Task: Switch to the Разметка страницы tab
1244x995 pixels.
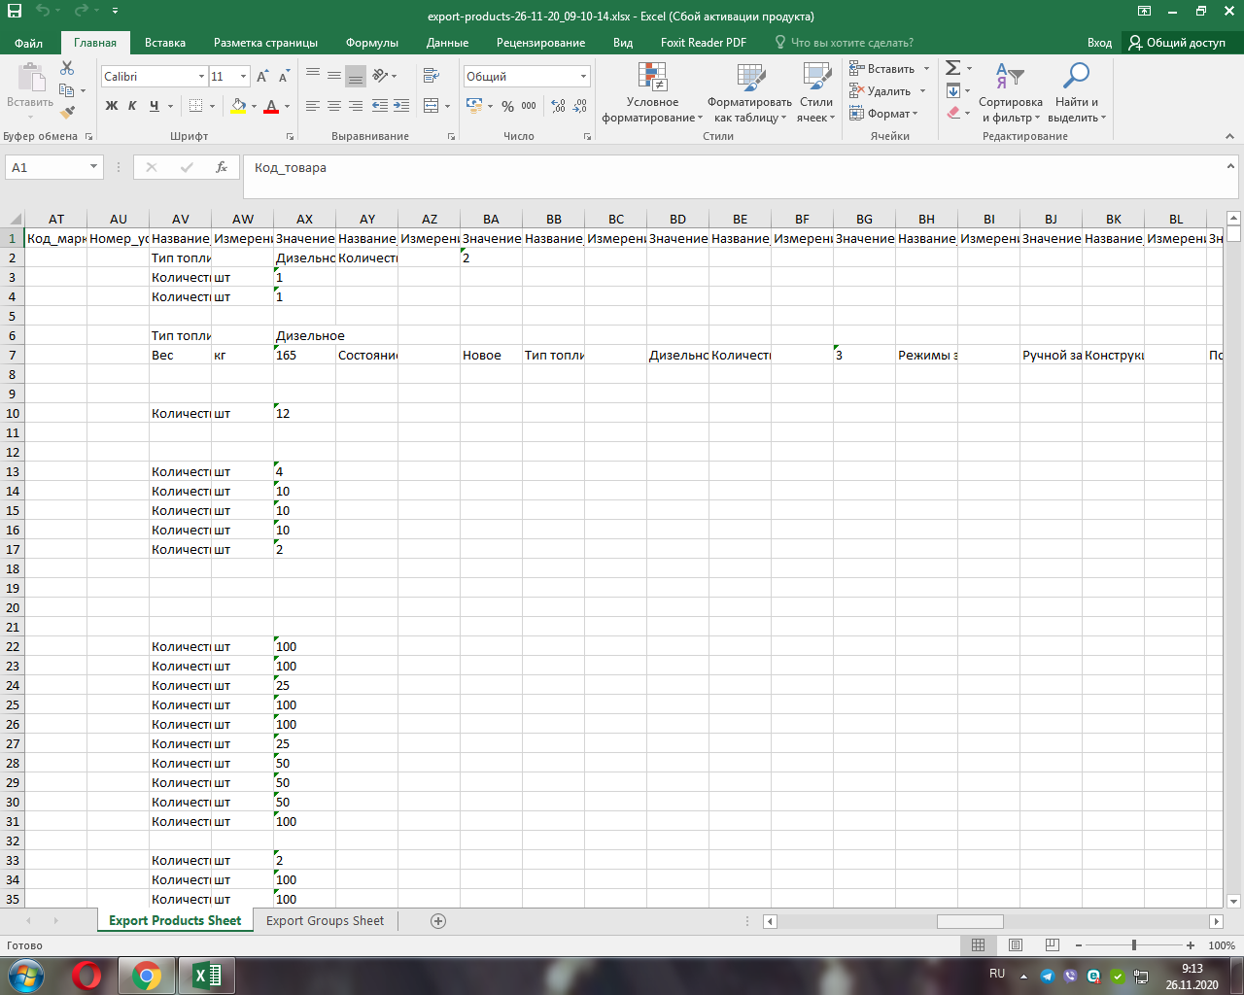Action: (x=265, y=43)
